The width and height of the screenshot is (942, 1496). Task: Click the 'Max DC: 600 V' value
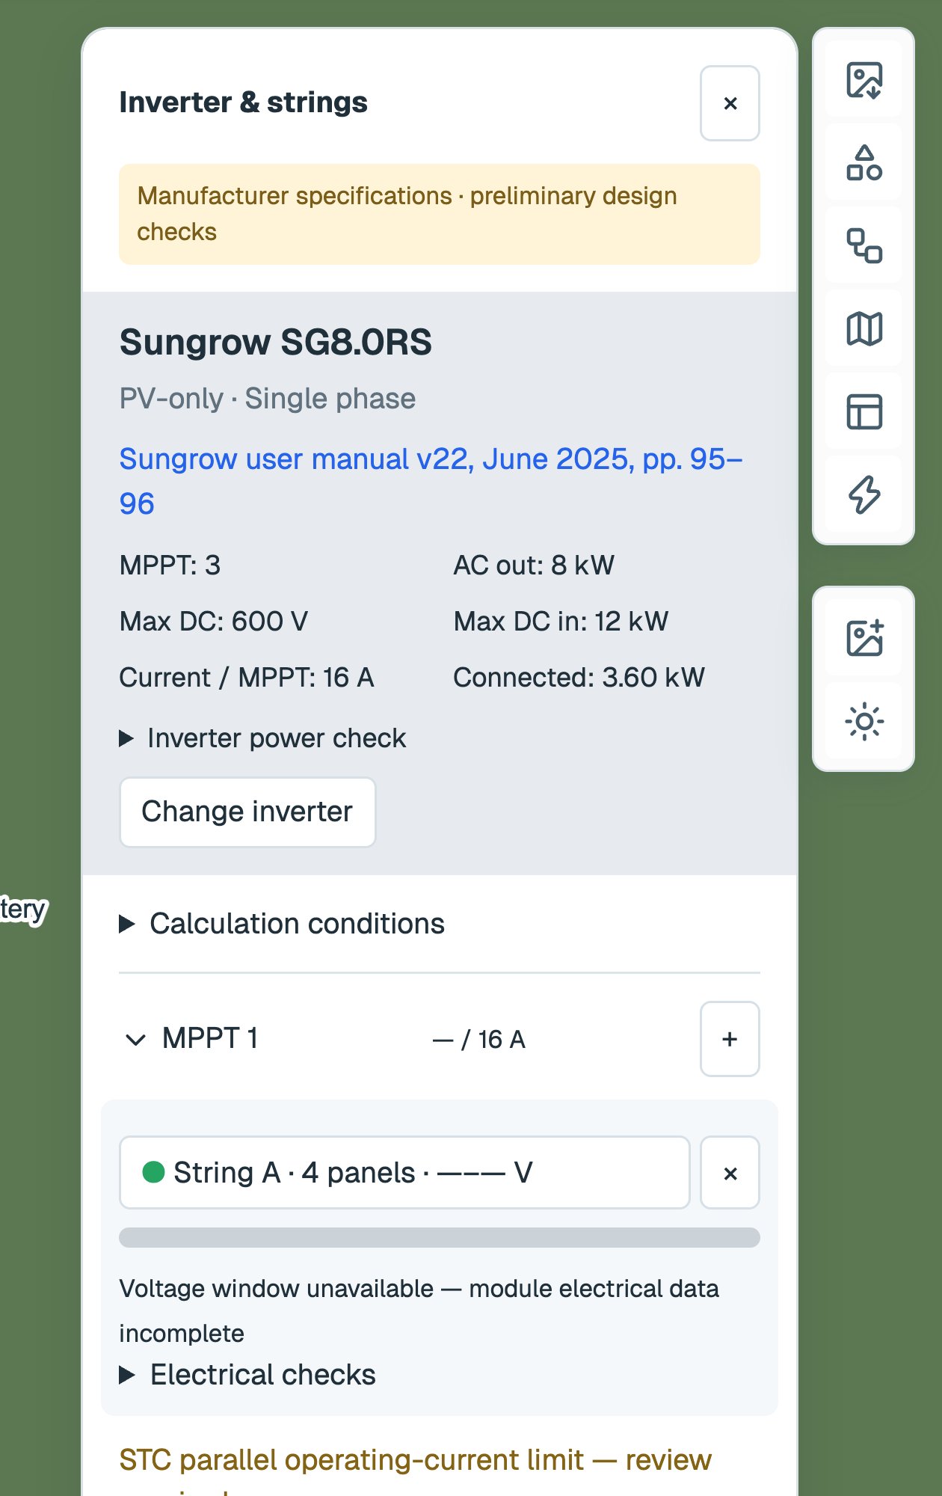pos(214,621)
